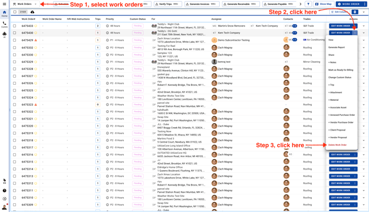The image size is (369, 212).
Task: Expand row details for work order 6475429
Action: click(x=363, y=40)
